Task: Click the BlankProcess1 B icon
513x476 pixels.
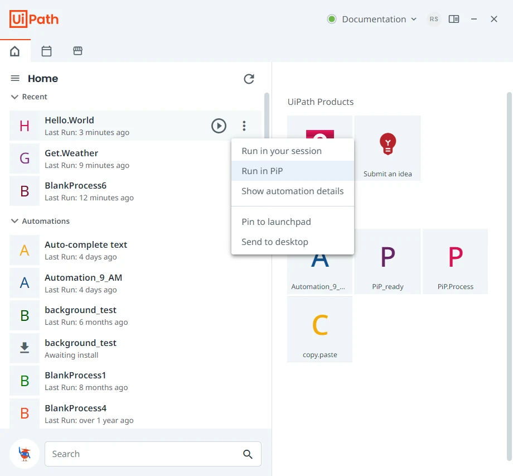Action: click(25, 381)
